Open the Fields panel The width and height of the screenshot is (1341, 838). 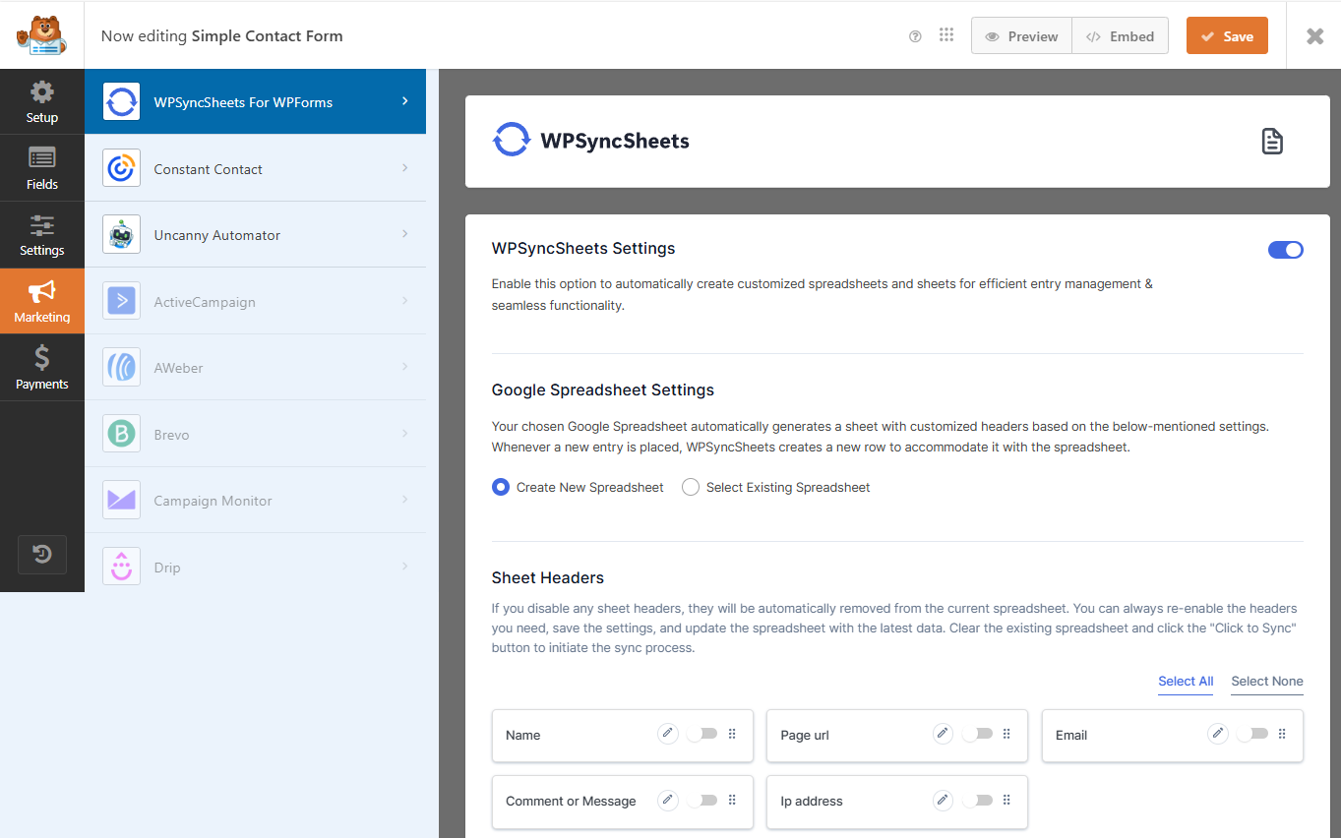(42, 168)
